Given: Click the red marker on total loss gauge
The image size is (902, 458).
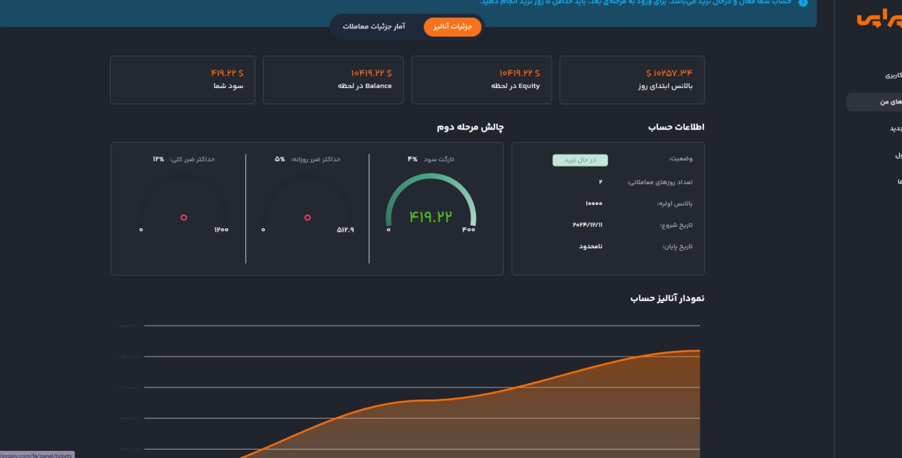Looking at the screenshot, I should coord(184,218).
